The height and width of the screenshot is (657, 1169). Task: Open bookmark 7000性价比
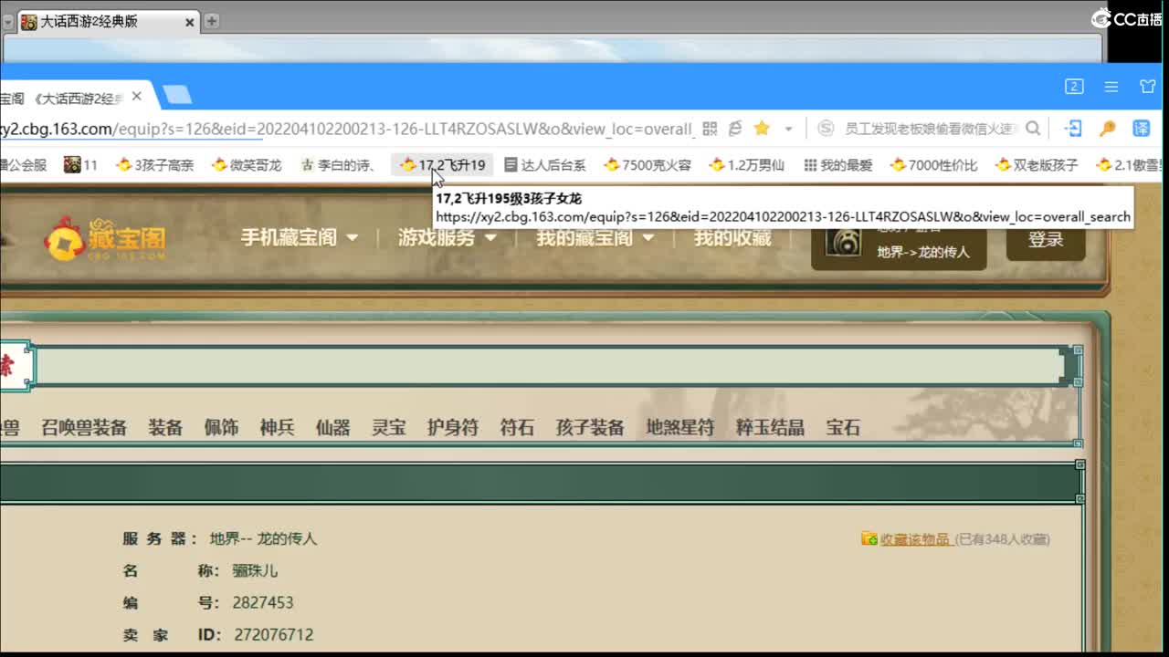pos(934,165)
